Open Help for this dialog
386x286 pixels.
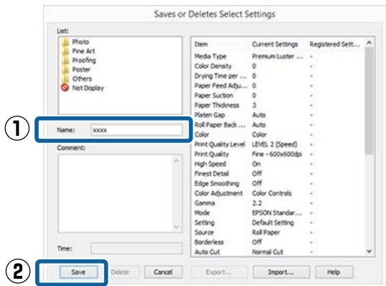(334, 272)
